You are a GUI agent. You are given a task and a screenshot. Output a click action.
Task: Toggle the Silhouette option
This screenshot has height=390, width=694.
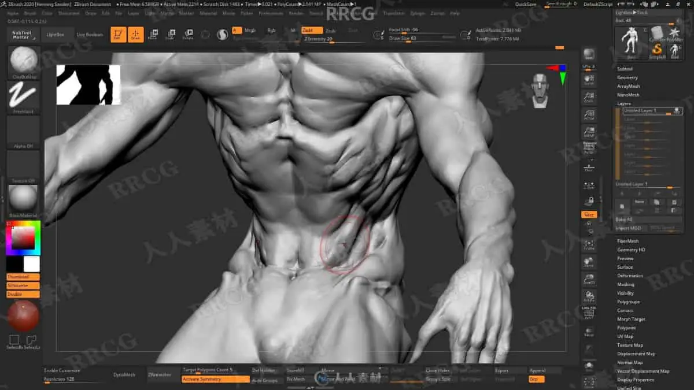pos(23,285)
